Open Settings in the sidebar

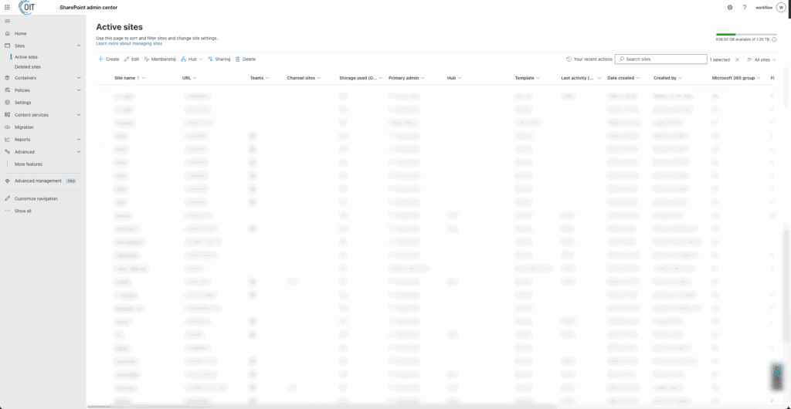(22, 102)
